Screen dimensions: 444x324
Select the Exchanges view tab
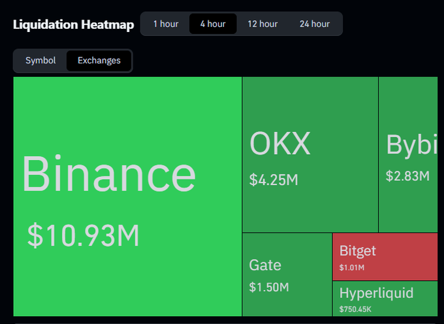point(99,60)
